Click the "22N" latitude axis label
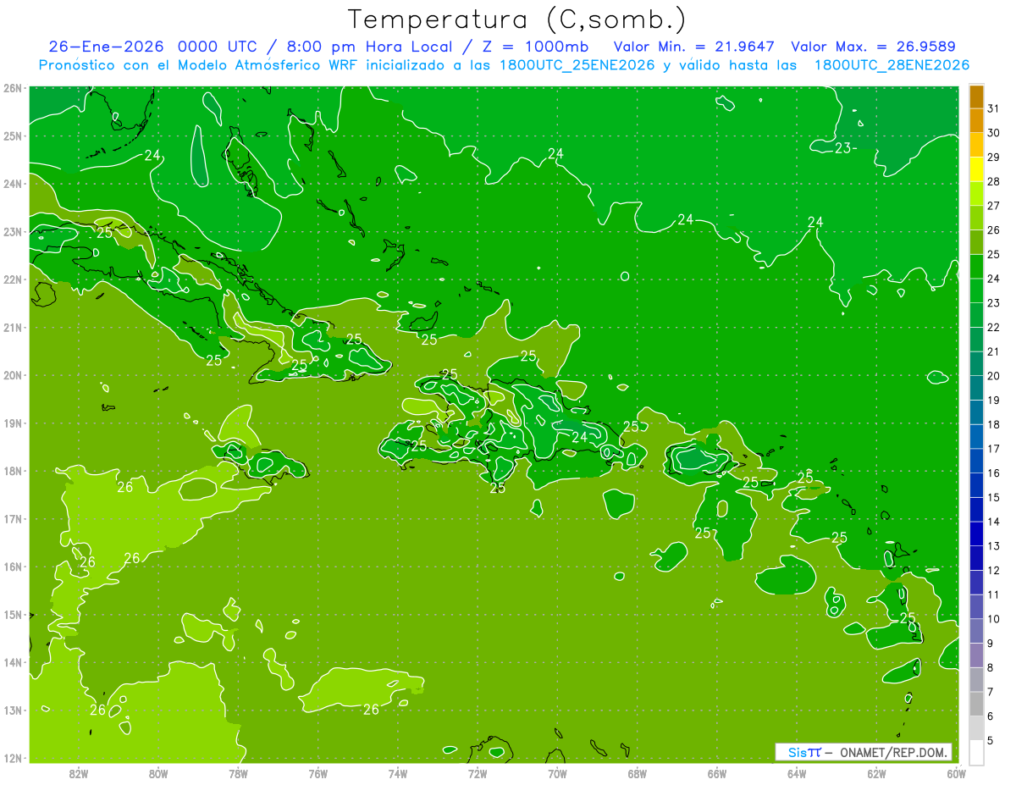 pyautogui.click(x=13, y=279)
